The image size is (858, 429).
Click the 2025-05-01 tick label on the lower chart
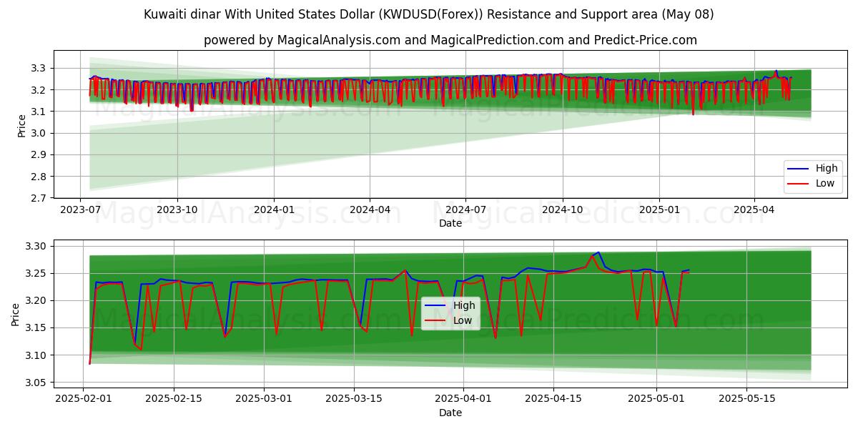[657, 400]
